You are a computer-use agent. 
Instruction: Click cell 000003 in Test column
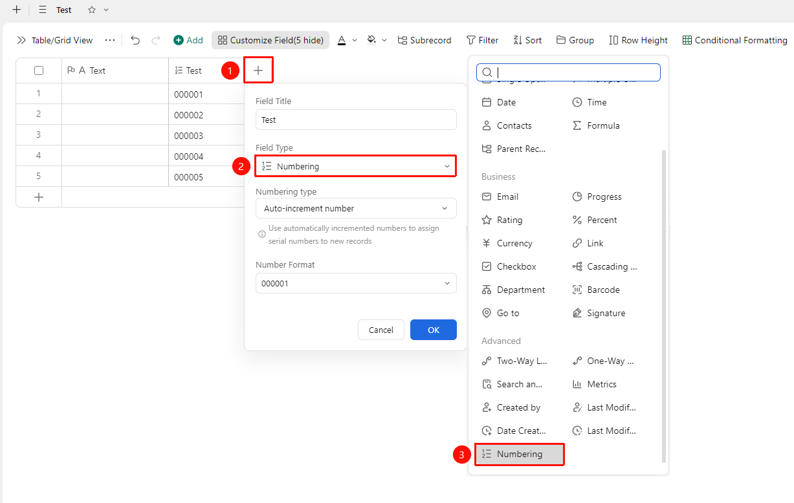point(206,135)
